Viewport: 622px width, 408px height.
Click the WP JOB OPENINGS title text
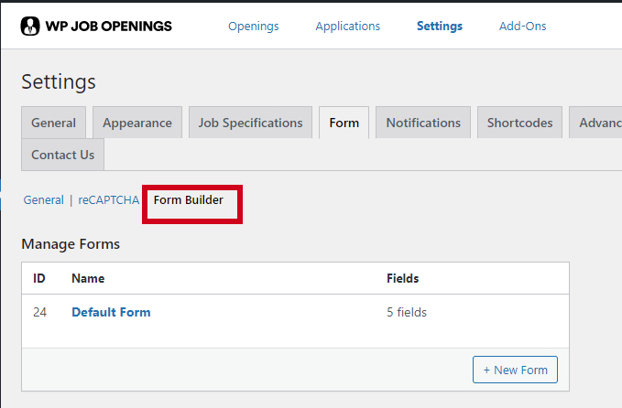[x=108, y=27]
